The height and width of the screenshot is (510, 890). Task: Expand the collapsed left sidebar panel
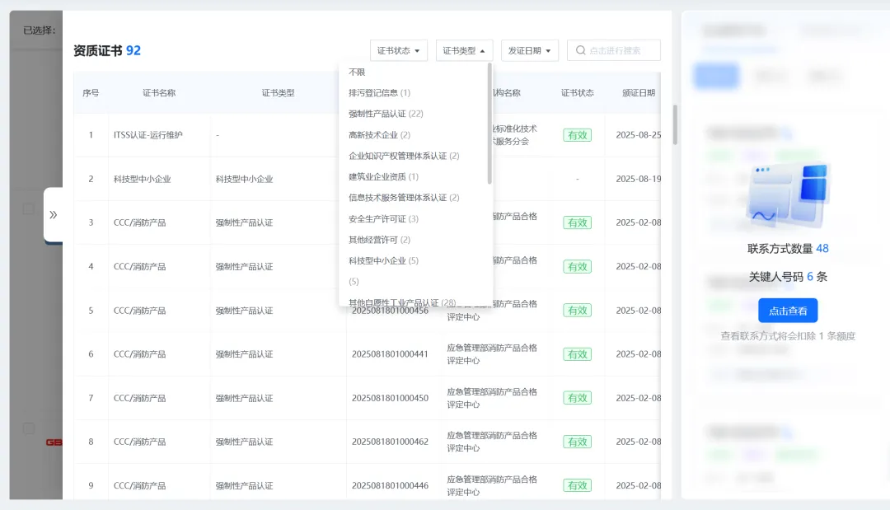point(54,214)
